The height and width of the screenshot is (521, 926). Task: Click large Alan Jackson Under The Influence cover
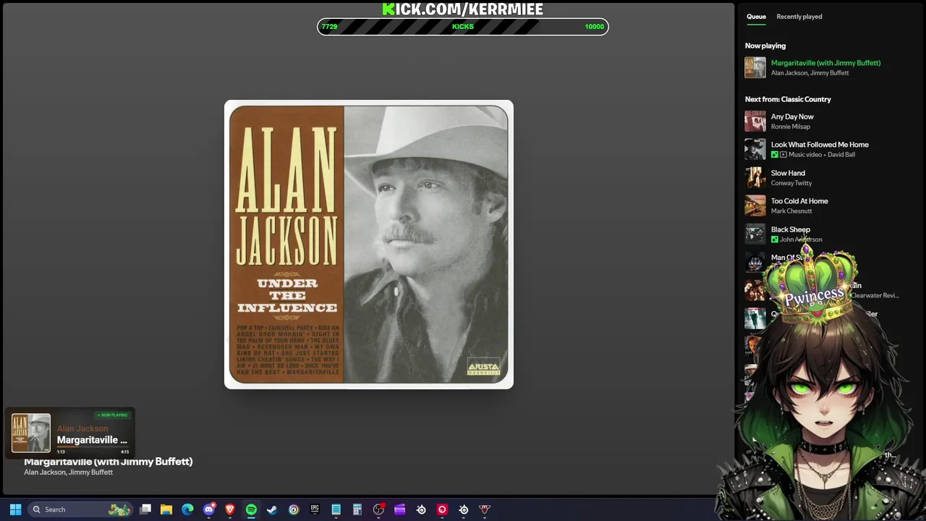(369, 245)
